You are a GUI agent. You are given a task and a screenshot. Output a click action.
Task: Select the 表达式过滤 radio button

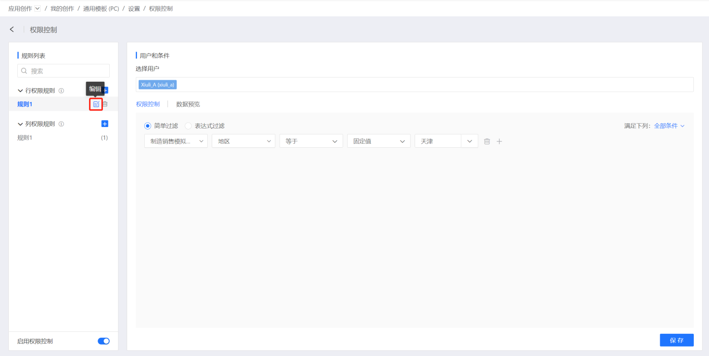point(188,126)
